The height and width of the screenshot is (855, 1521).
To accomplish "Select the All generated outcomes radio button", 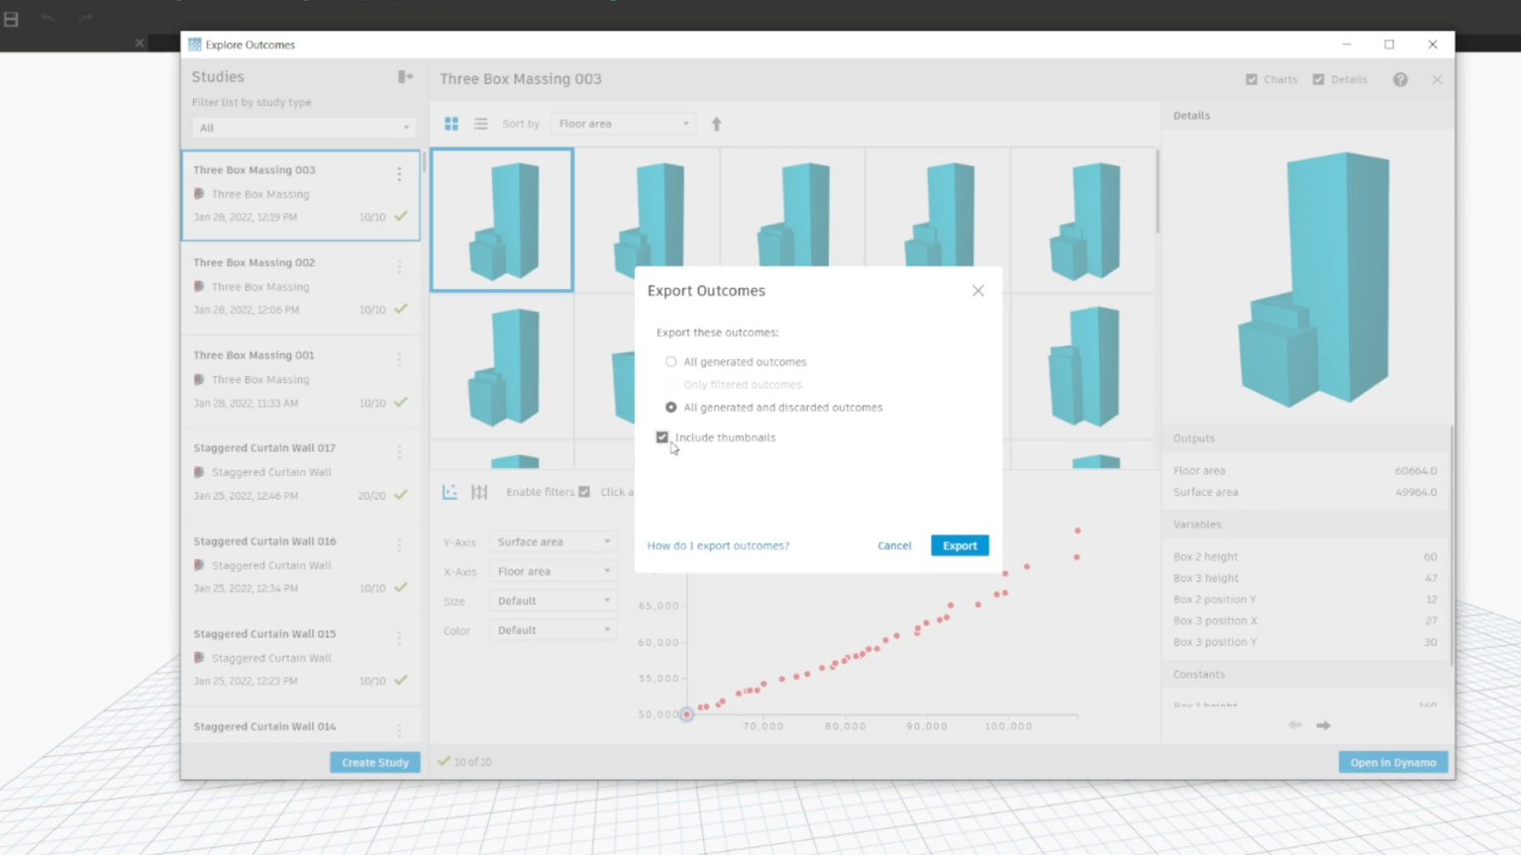I will (670, 361).
